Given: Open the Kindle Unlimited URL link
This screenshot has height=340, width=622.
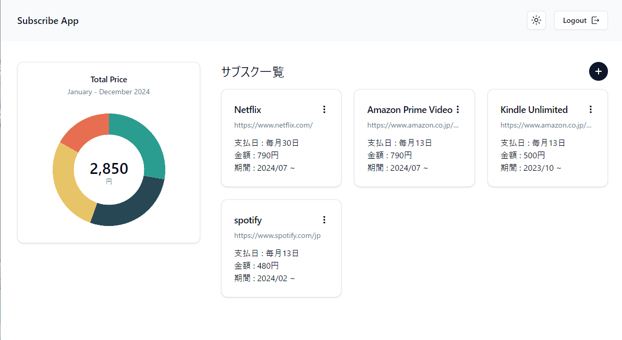Looking at the screenshot, I should [546, 125].
